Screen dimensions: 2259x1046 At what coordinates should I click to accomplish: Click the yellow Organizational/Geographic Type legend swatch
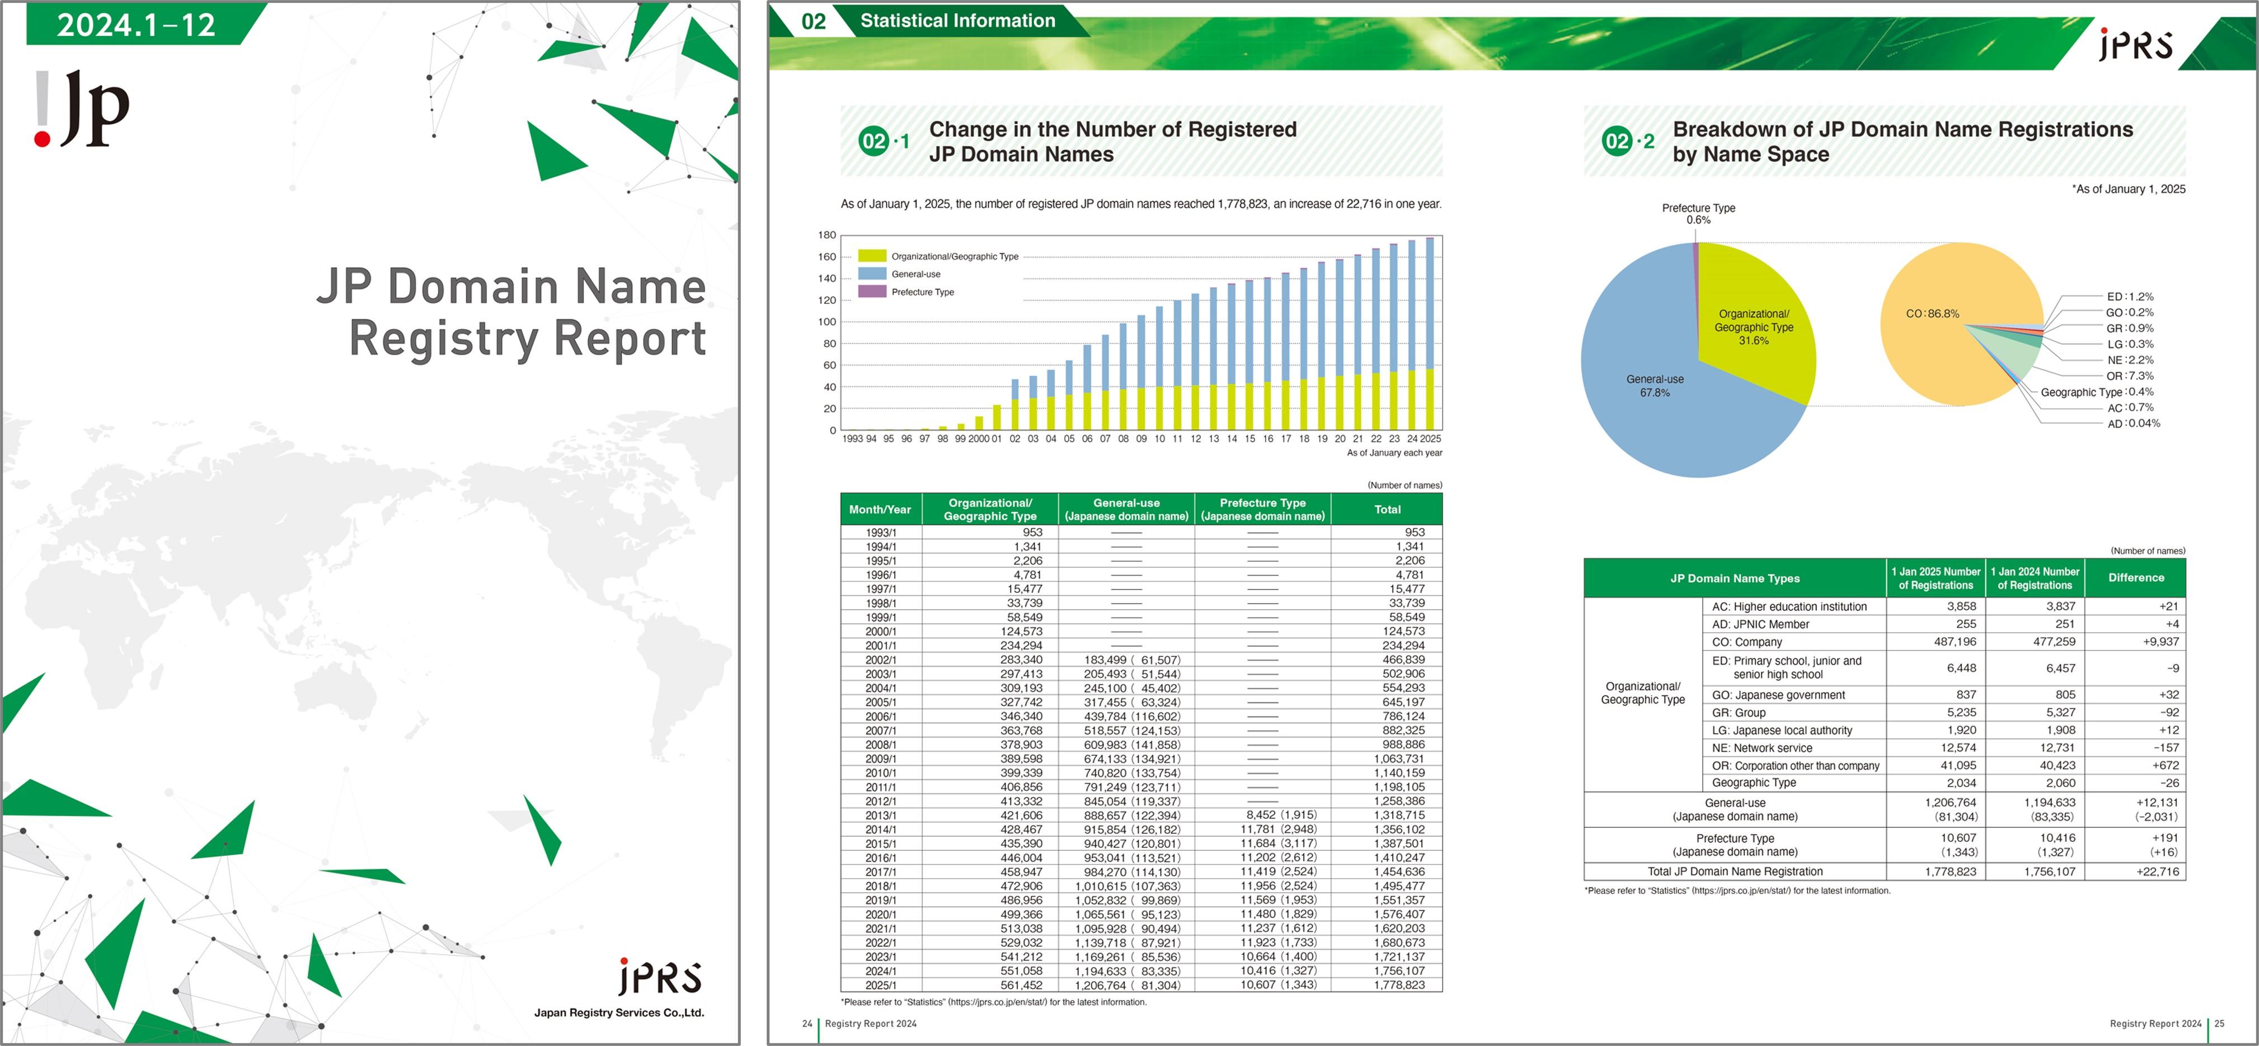872,255
